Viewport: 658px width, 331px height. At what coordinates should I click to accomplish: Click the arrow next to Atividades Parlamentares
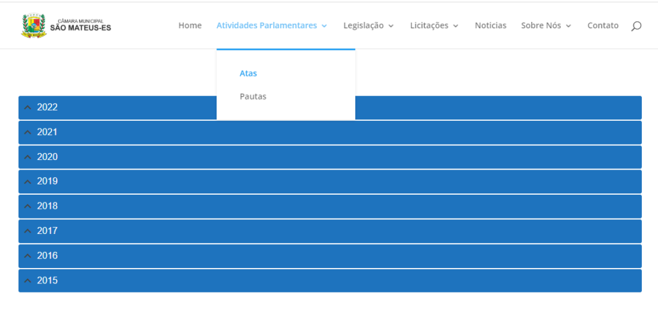(x=324, y=26)
